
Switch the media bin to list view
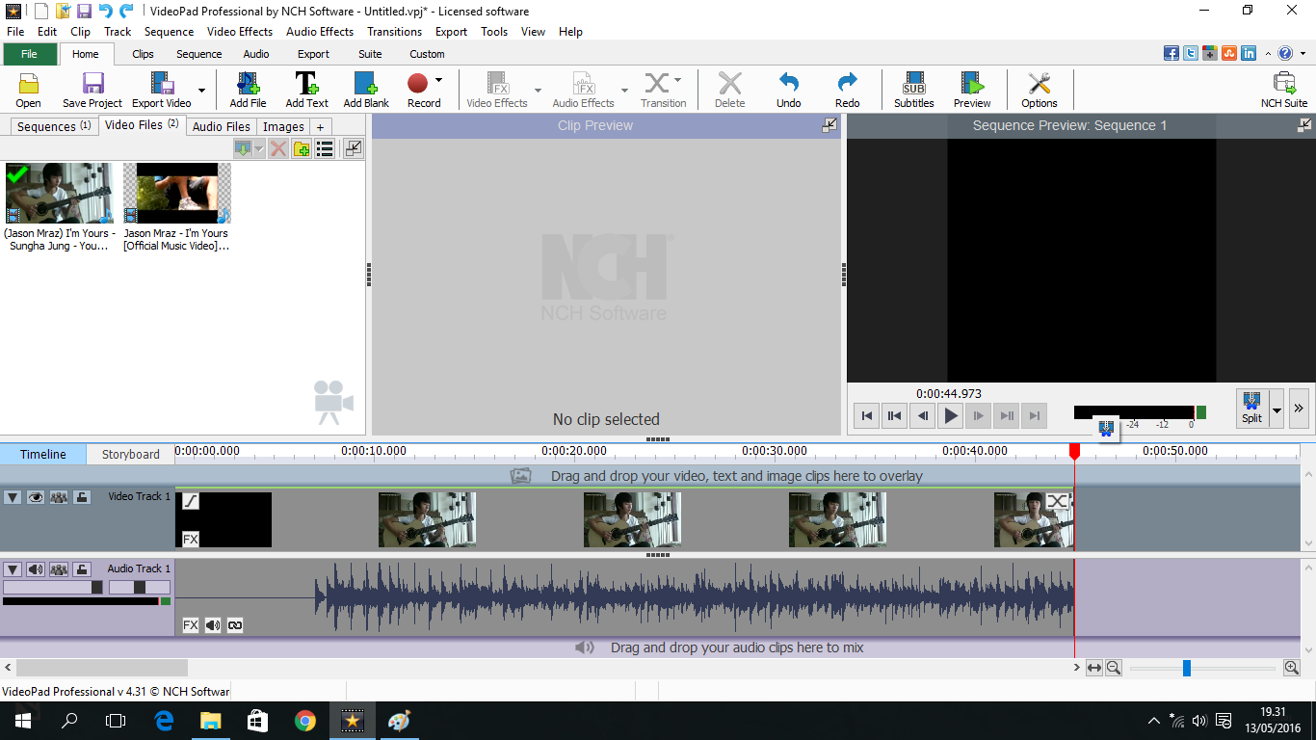coord(325,148)
